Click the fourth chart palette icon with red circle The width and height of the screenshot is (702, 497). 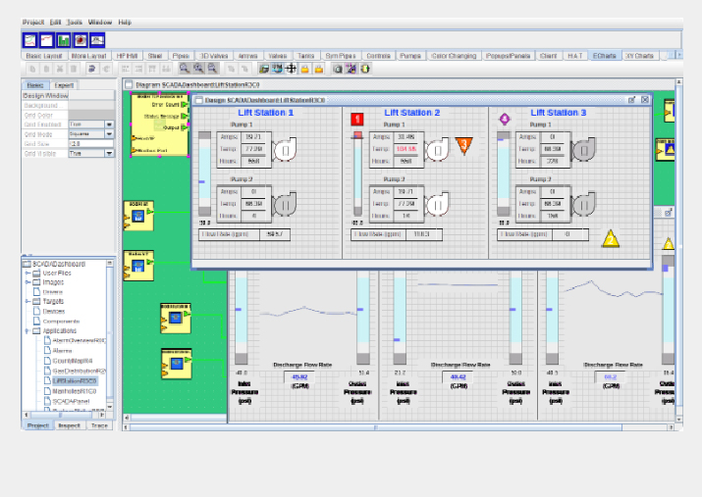point(81,40)
